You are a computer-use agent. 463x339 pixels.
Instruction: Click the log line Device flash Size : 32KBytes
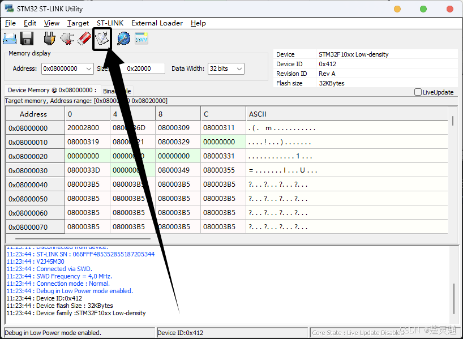pos(59,306)
